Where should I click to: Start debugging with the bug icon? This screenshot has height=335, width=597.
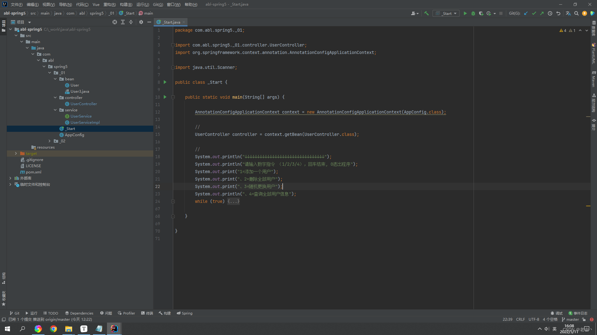tap(473, 13)
